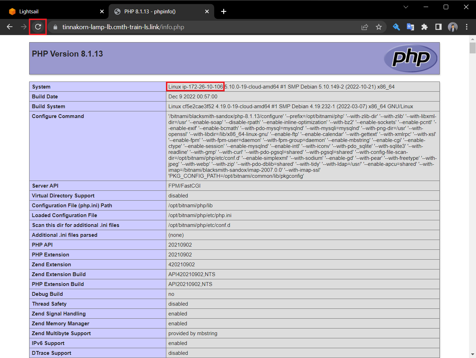
Task: Click Configuration File (php.ini) Path label
Action: [x=72, y=206]
